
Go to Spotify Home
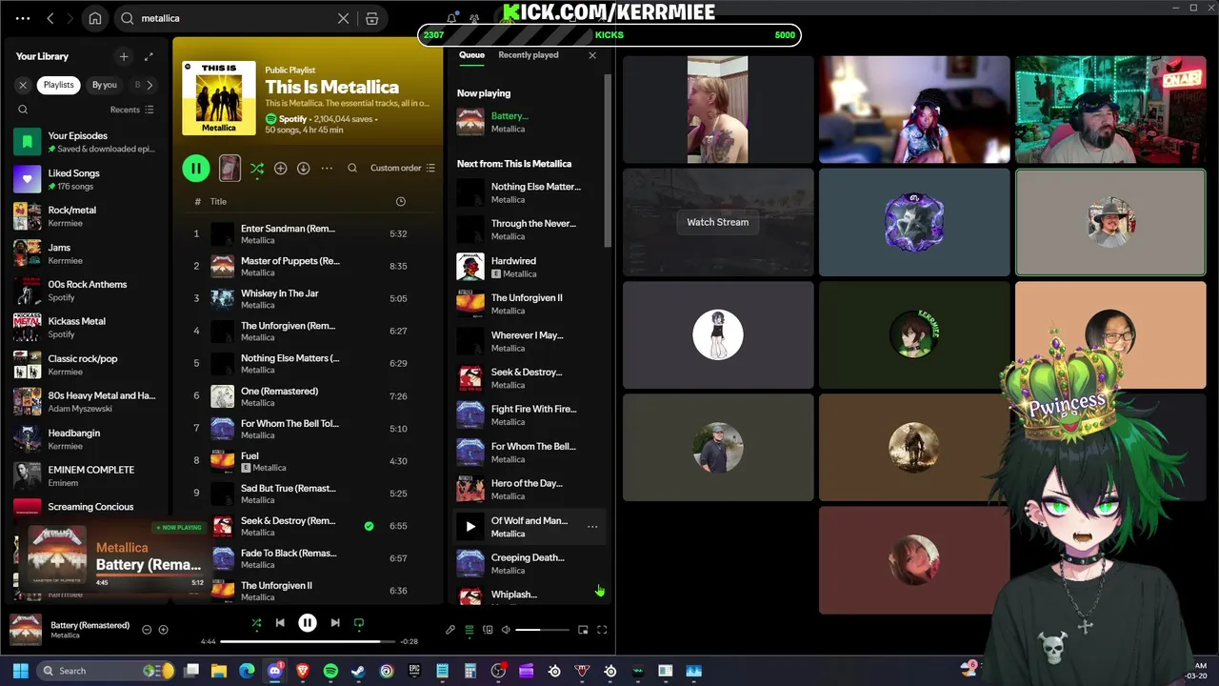tap(95, 18)
